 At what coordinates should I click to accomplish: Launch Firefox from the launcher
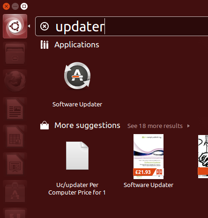[x=15, y=81]
